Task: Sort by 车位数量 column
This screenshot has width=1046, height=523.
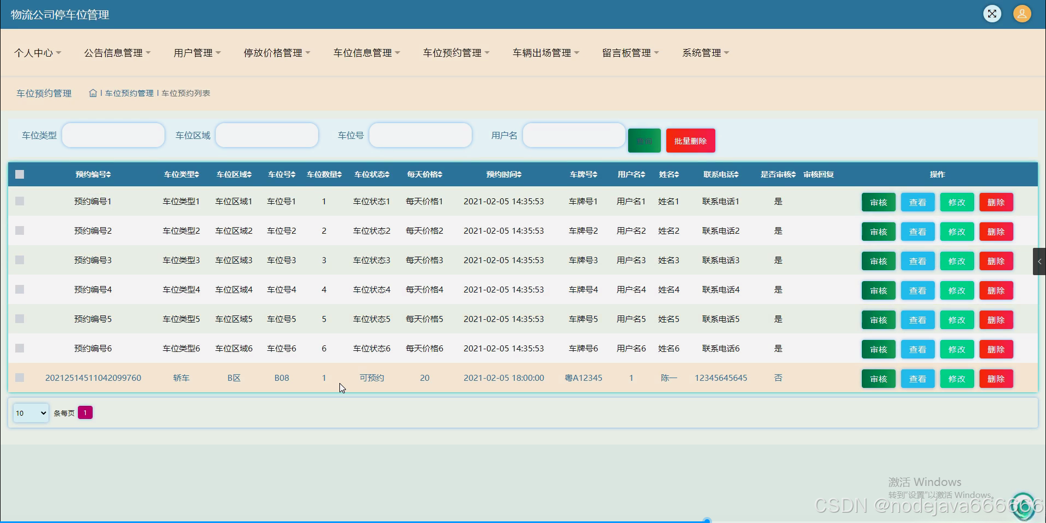Action: (x=324, y=174)
